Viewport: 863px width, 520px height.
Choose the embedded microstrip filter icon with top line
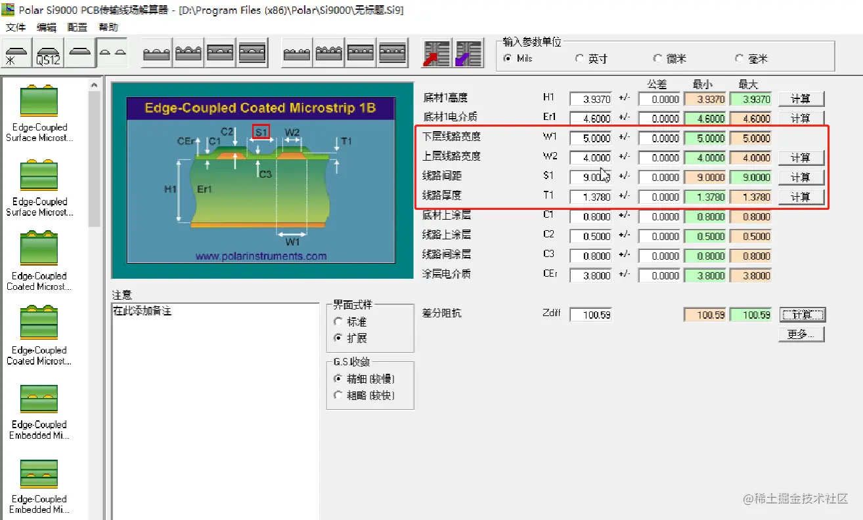pyautogui.click(x=220, y=53)
